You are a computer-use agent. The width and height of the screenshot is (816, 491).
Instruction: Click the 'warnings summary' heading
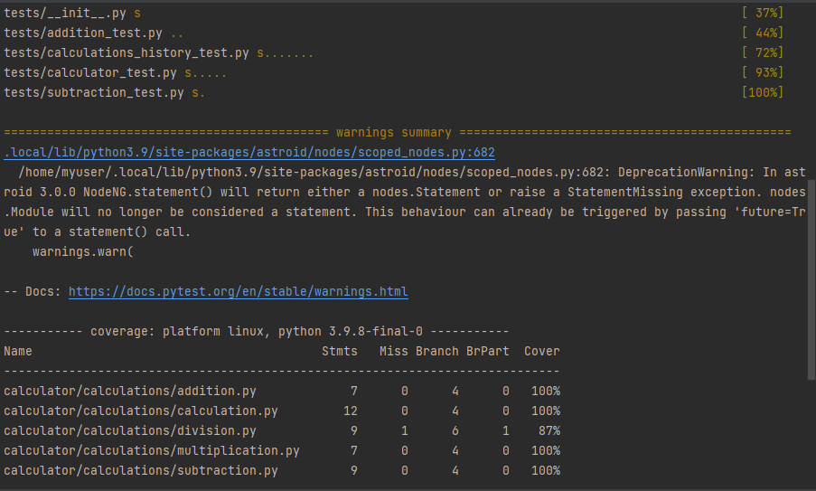[x=394, y=132]
